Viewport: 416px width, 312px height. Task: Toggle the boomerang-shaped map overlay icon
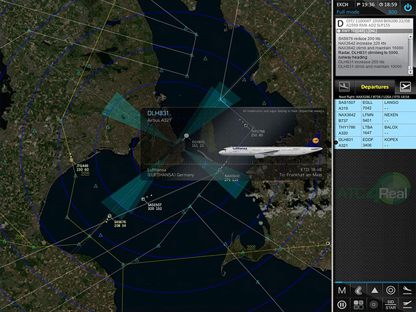click(358, 290)
